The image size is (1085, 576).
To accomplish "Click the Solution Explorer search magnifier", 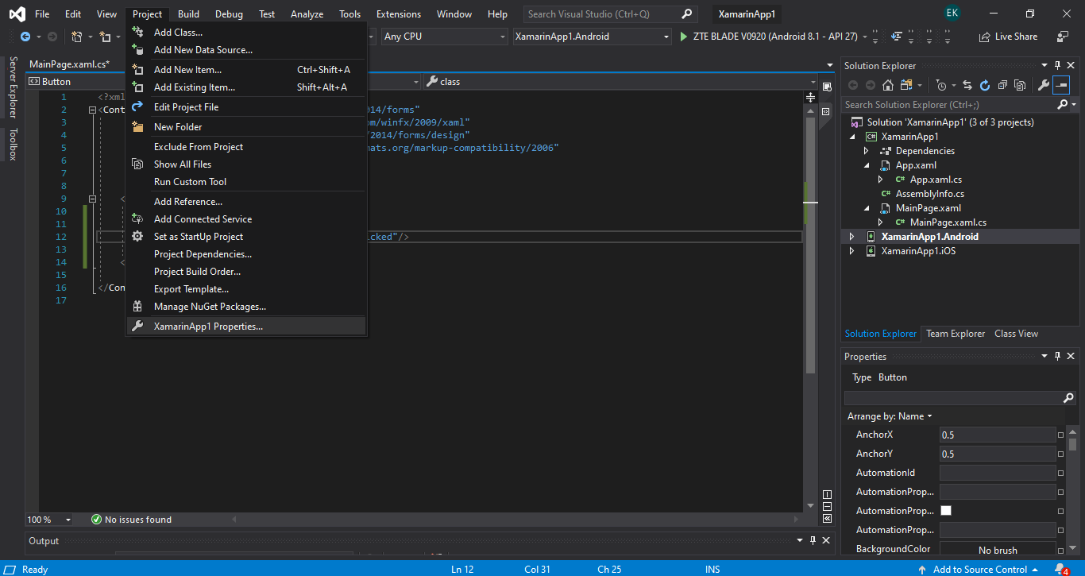I will pos(1063,105).
